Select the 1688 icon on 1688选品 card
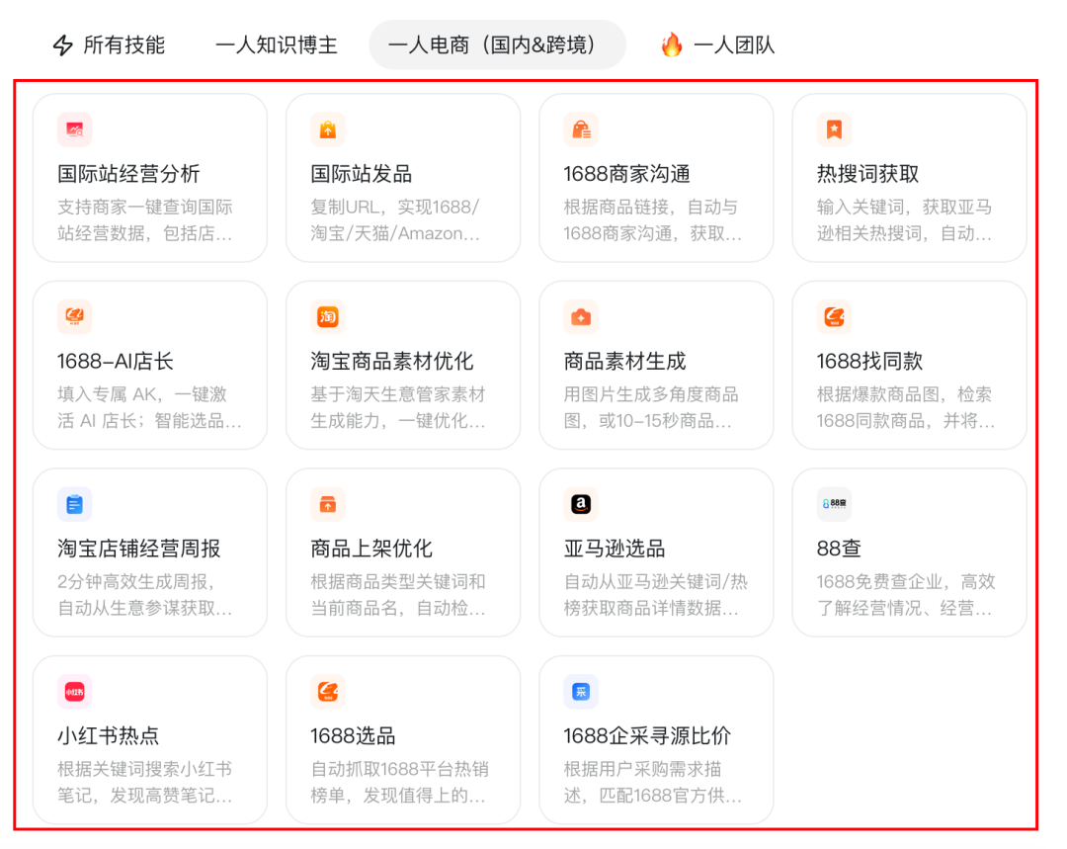 pos(327,692)
